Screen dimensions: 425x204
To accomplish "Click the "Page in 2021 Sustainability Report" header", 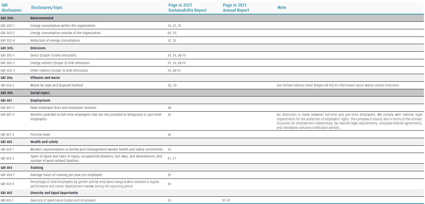I will (x=187, y=8).
